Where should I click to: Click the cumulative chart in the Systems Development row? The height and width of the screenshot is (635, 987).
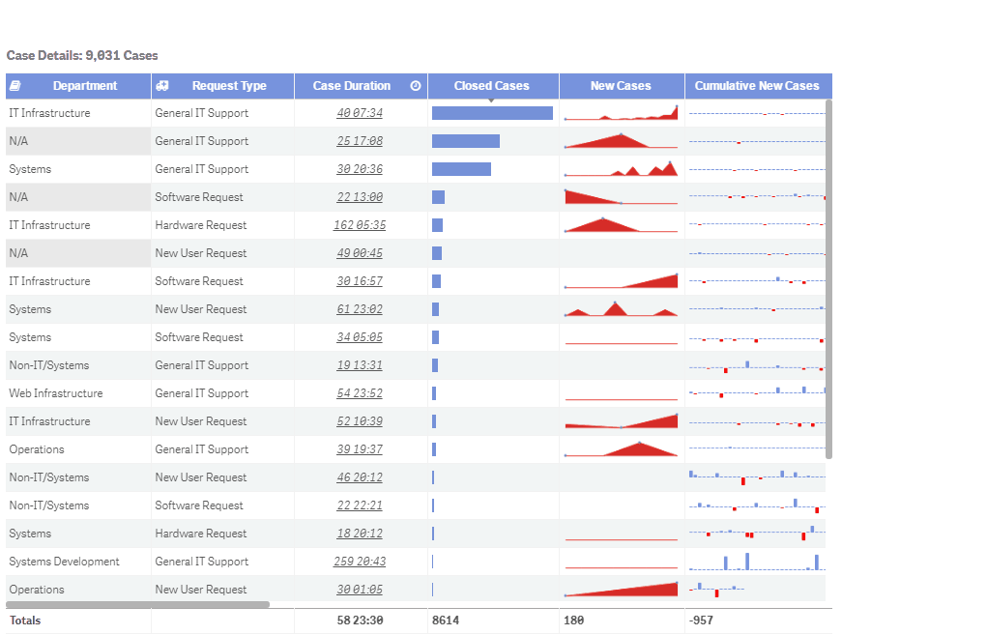click(x=757, y=562)
